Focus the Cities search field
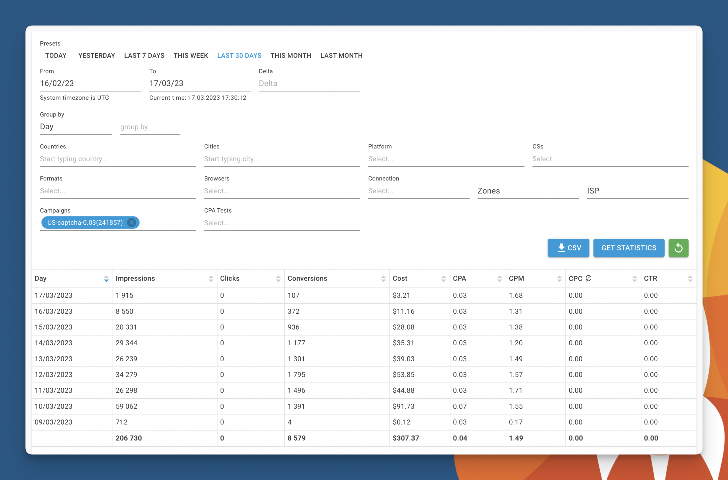 pos(282,159)
